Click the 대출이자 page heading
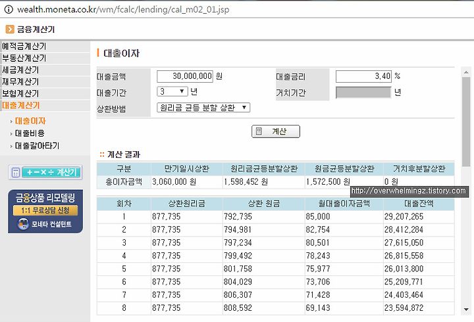474x322 pixels. 122,53
